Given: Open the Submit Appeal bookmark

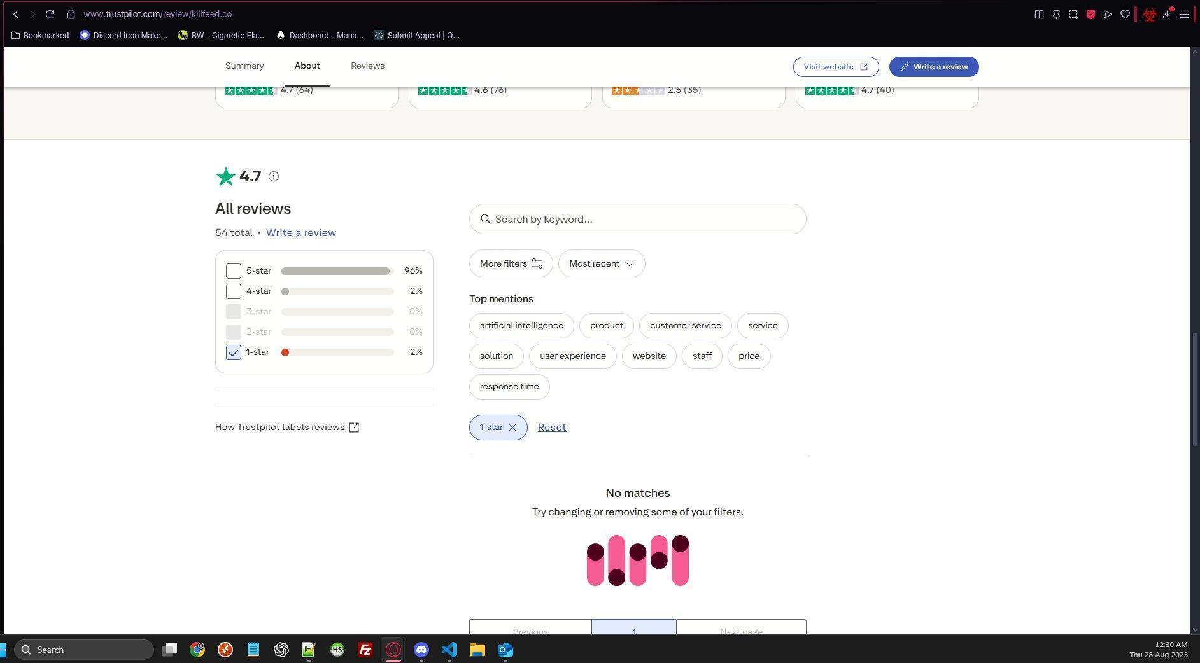Looking at the screenshot, I should pyautogui.click(x=417, y=36).
